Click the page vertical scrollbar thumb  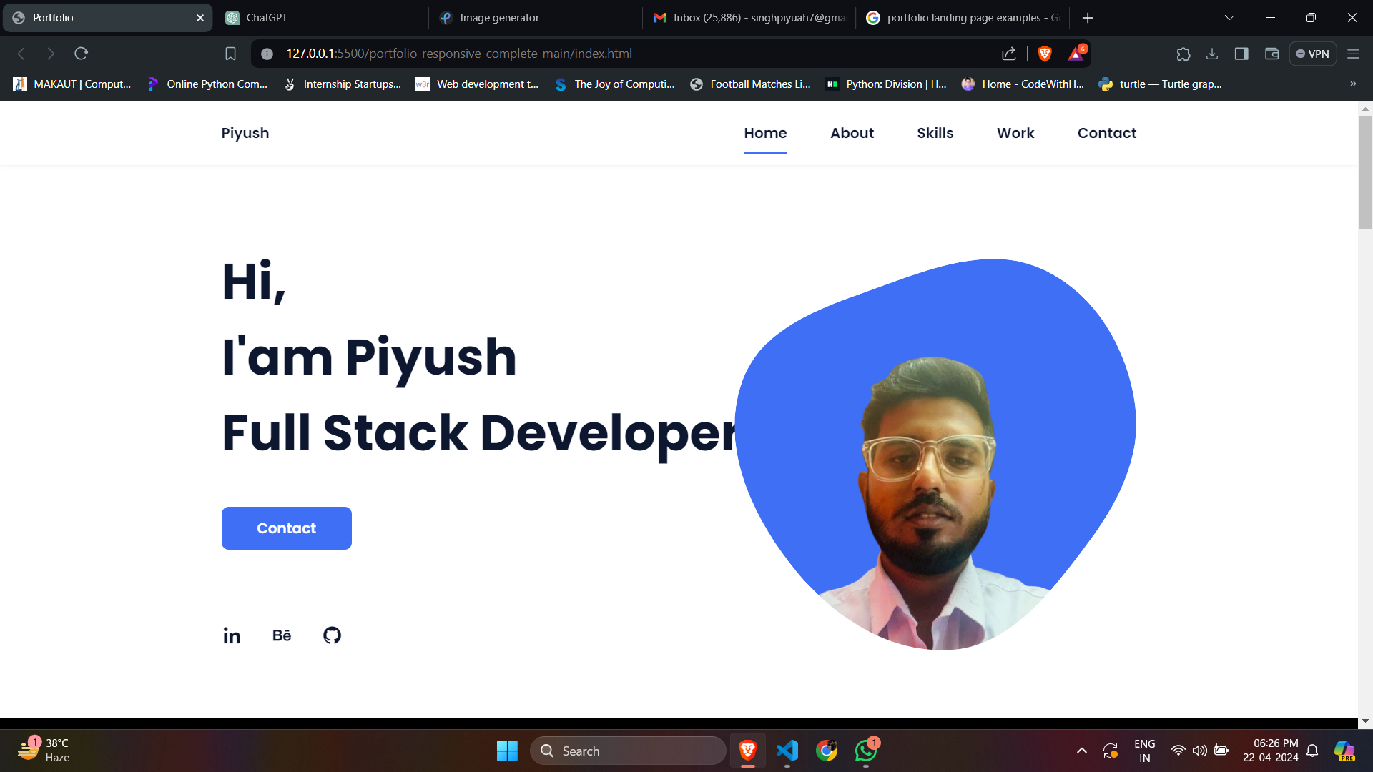tap(1365, 172)
